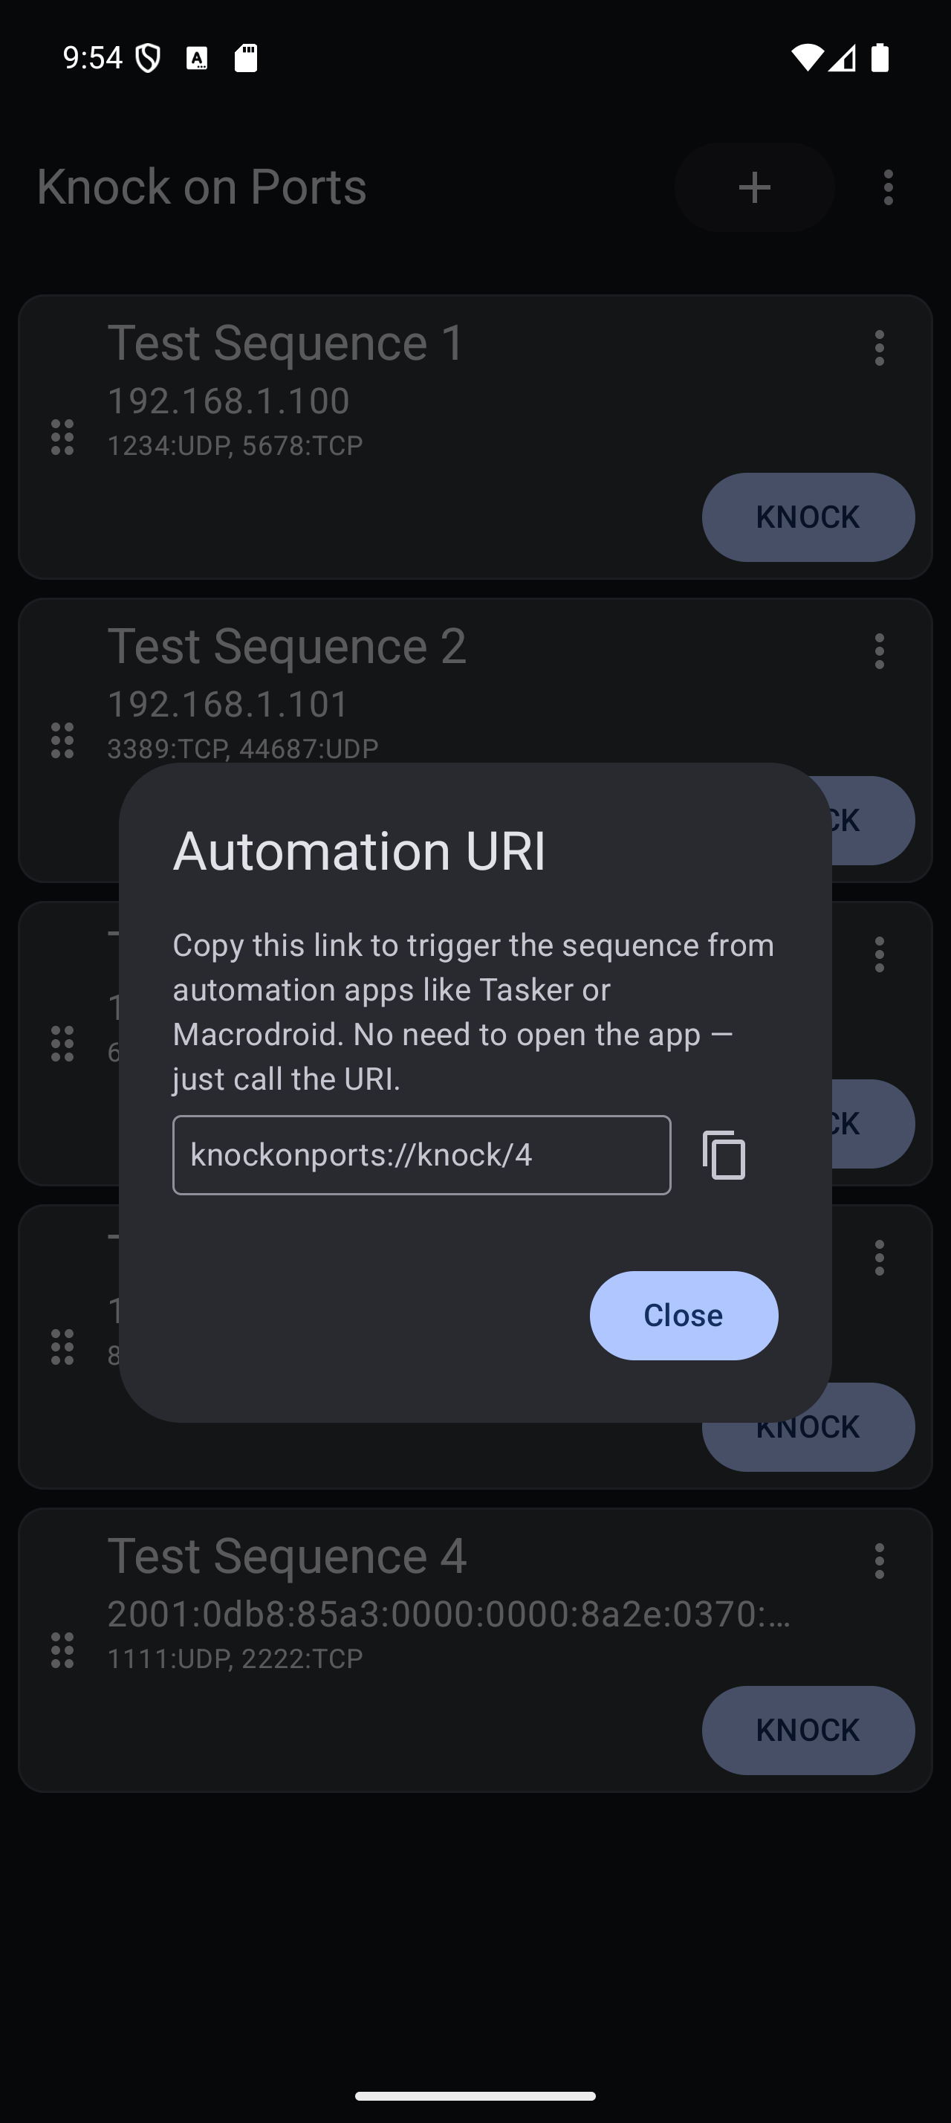
Task: Open the app overflow menu
Action: click(888, 187)
